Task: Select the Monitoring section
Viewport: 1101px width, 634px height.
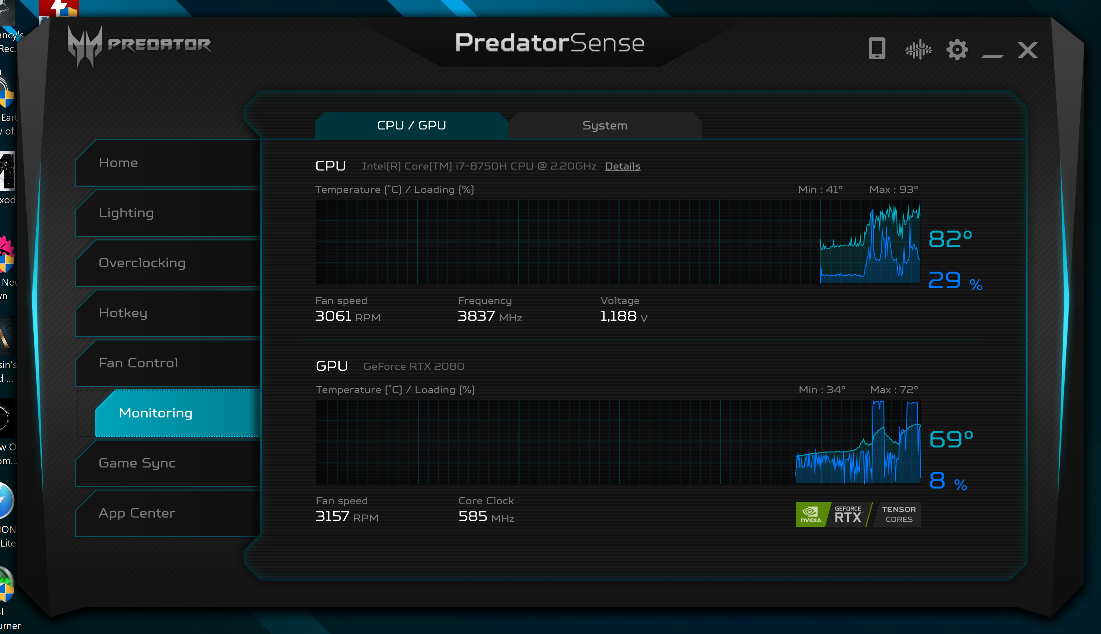Action: point(177,413)
